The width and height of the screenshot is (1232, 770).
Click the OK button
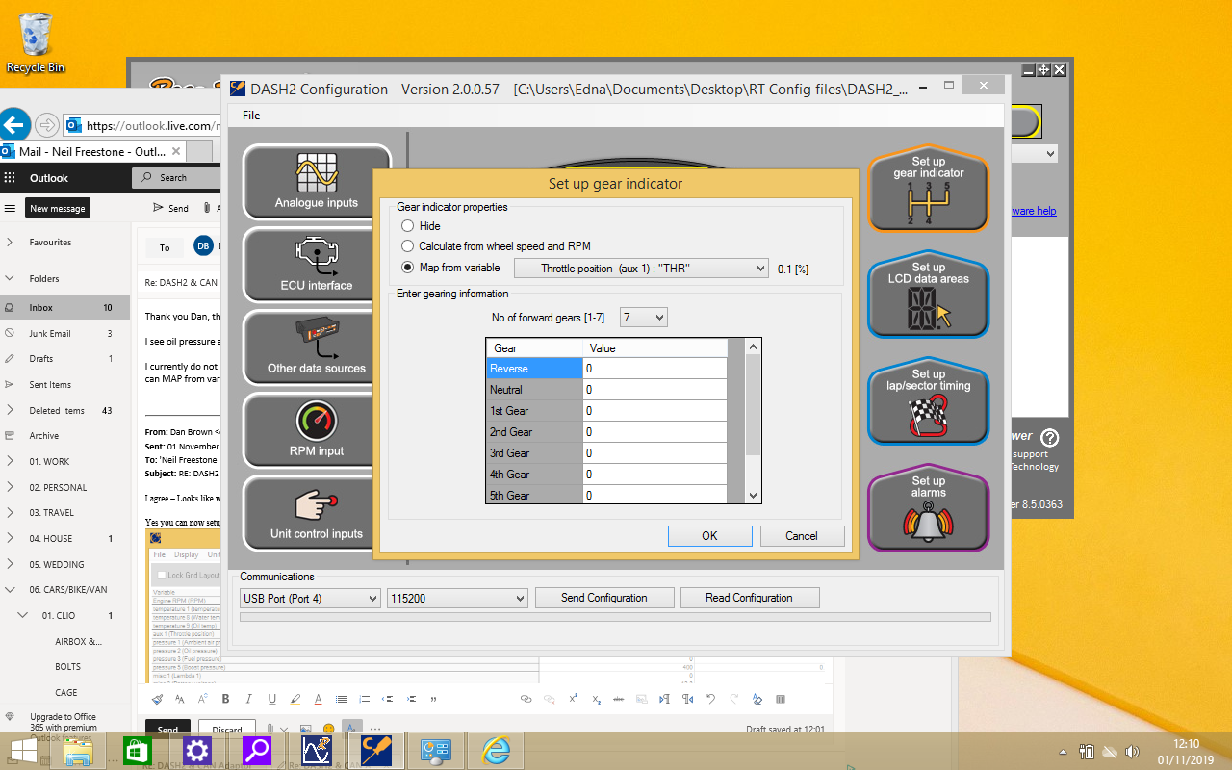tap(709, 536)
